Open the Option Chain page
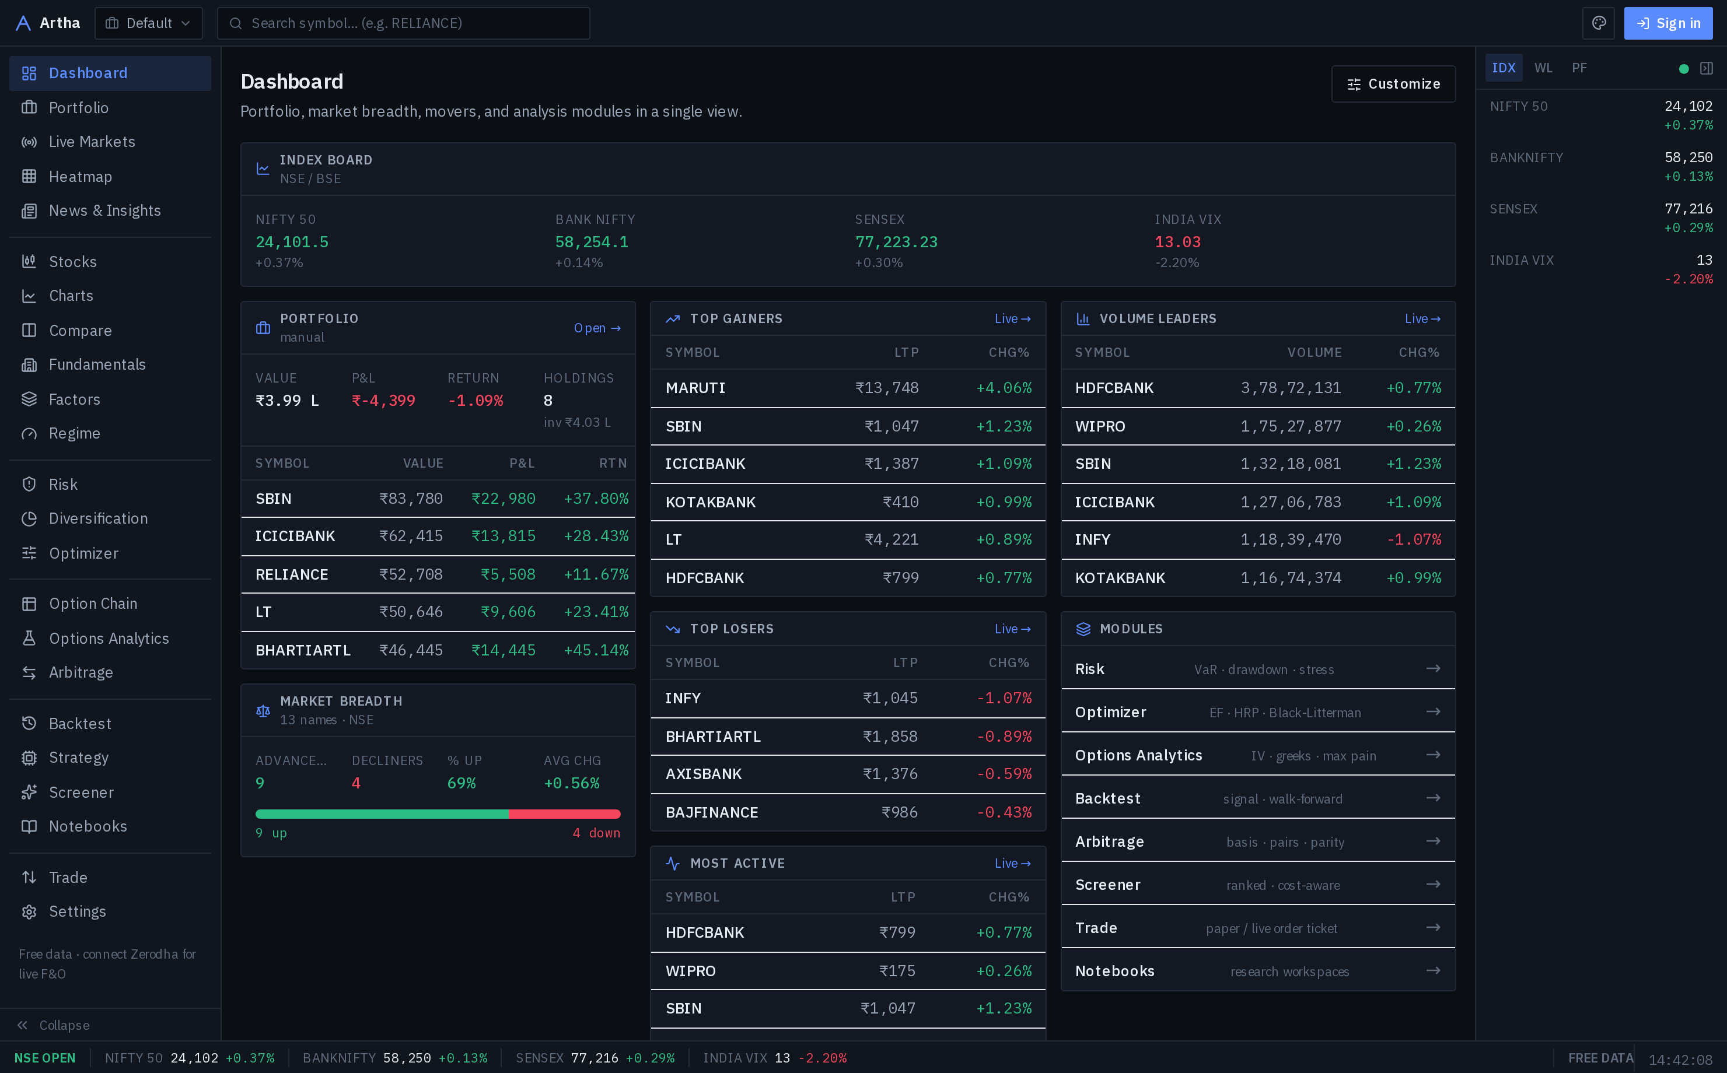Image resolution: width=1727 pixels, height=1073 pixels. click(x=110, y=604)
